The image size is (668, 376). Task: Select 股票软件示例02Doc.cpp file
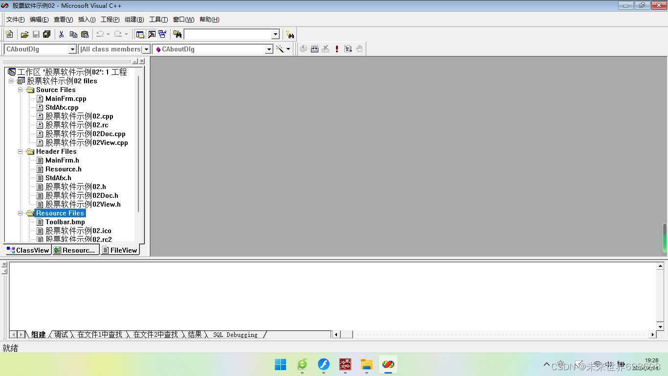coord(86,134)
